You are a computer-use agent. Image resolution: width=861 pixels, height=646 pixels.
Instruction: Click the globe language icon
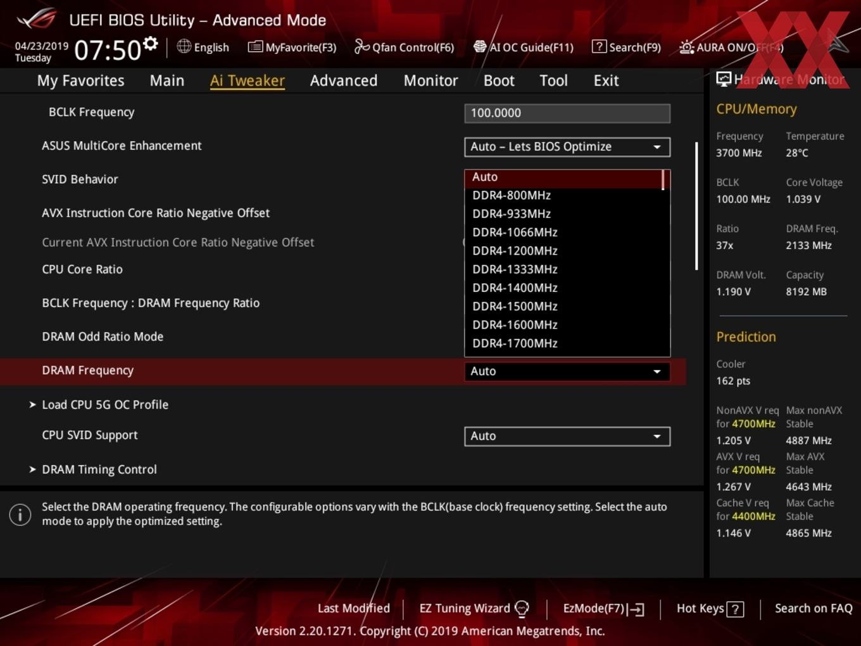(x=184, y=46)
